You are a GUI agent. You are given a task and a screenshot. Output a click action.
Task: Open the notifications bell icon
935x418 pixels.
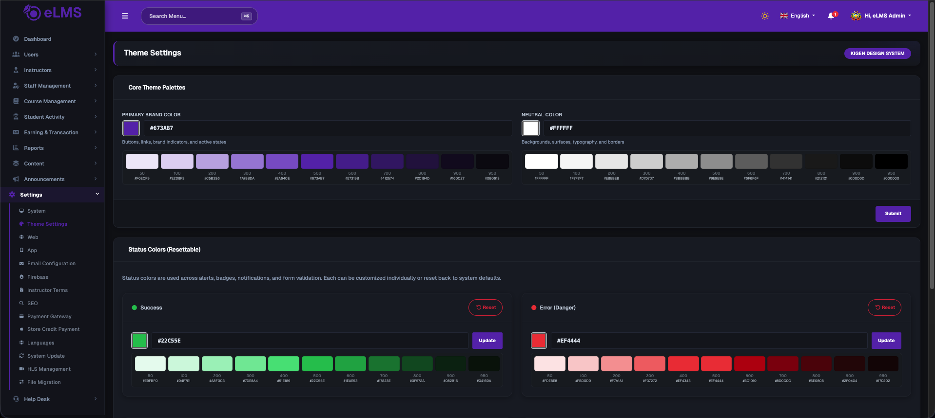click(x=831, y=16)
